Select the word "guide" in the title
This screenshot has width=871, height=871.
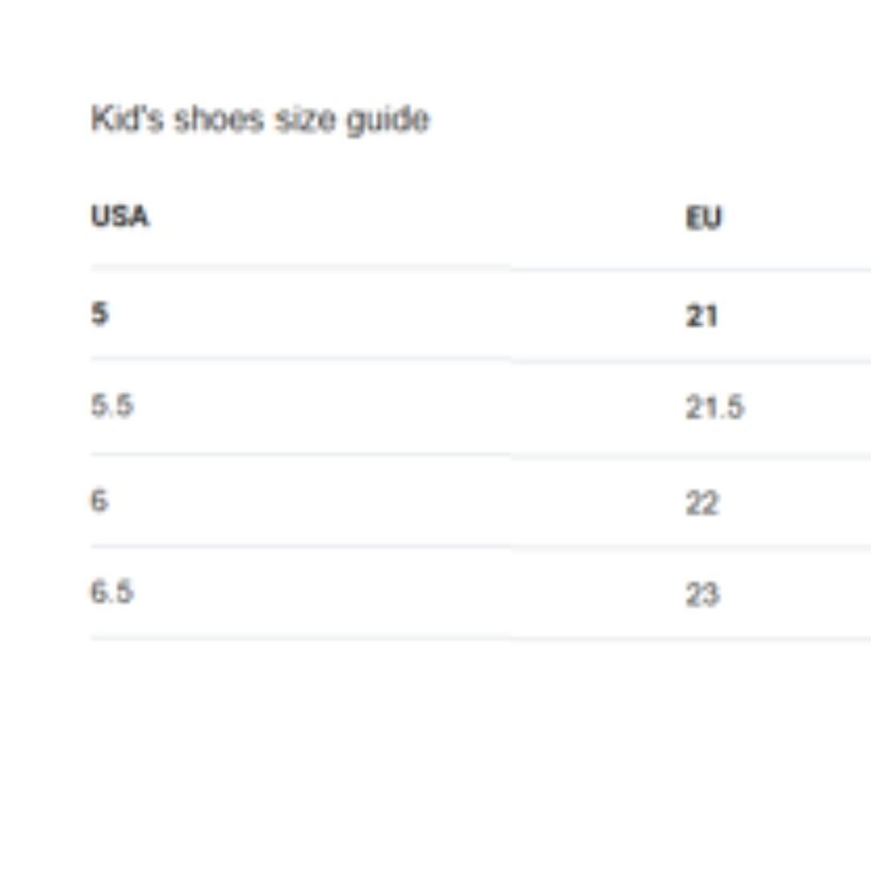pos(388,120)
